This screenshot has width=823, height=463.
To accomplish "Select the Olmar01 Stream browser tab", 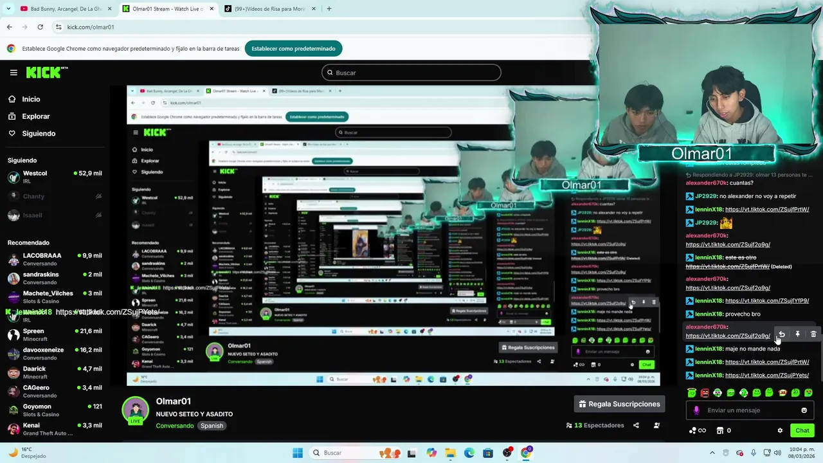I will coord(168,9).
